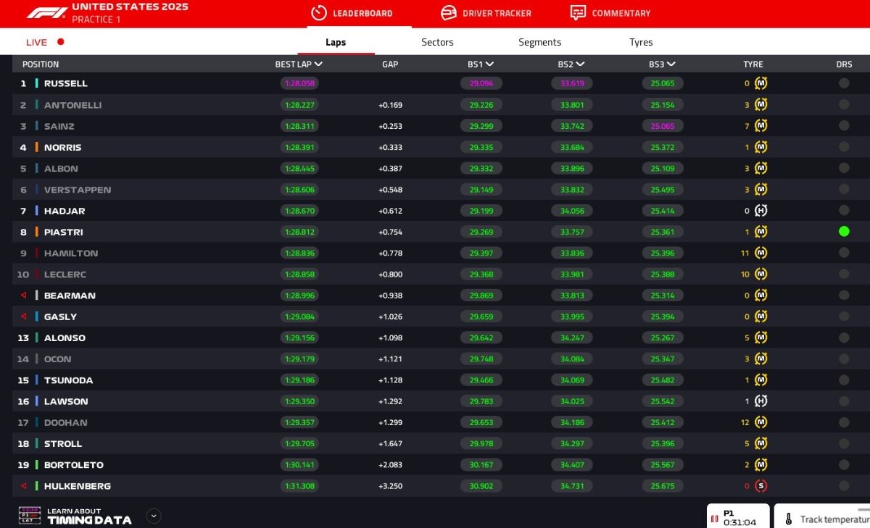Switch to the Tyres tab
Viewport: 870px width, 528px height.
click(641, 42)
